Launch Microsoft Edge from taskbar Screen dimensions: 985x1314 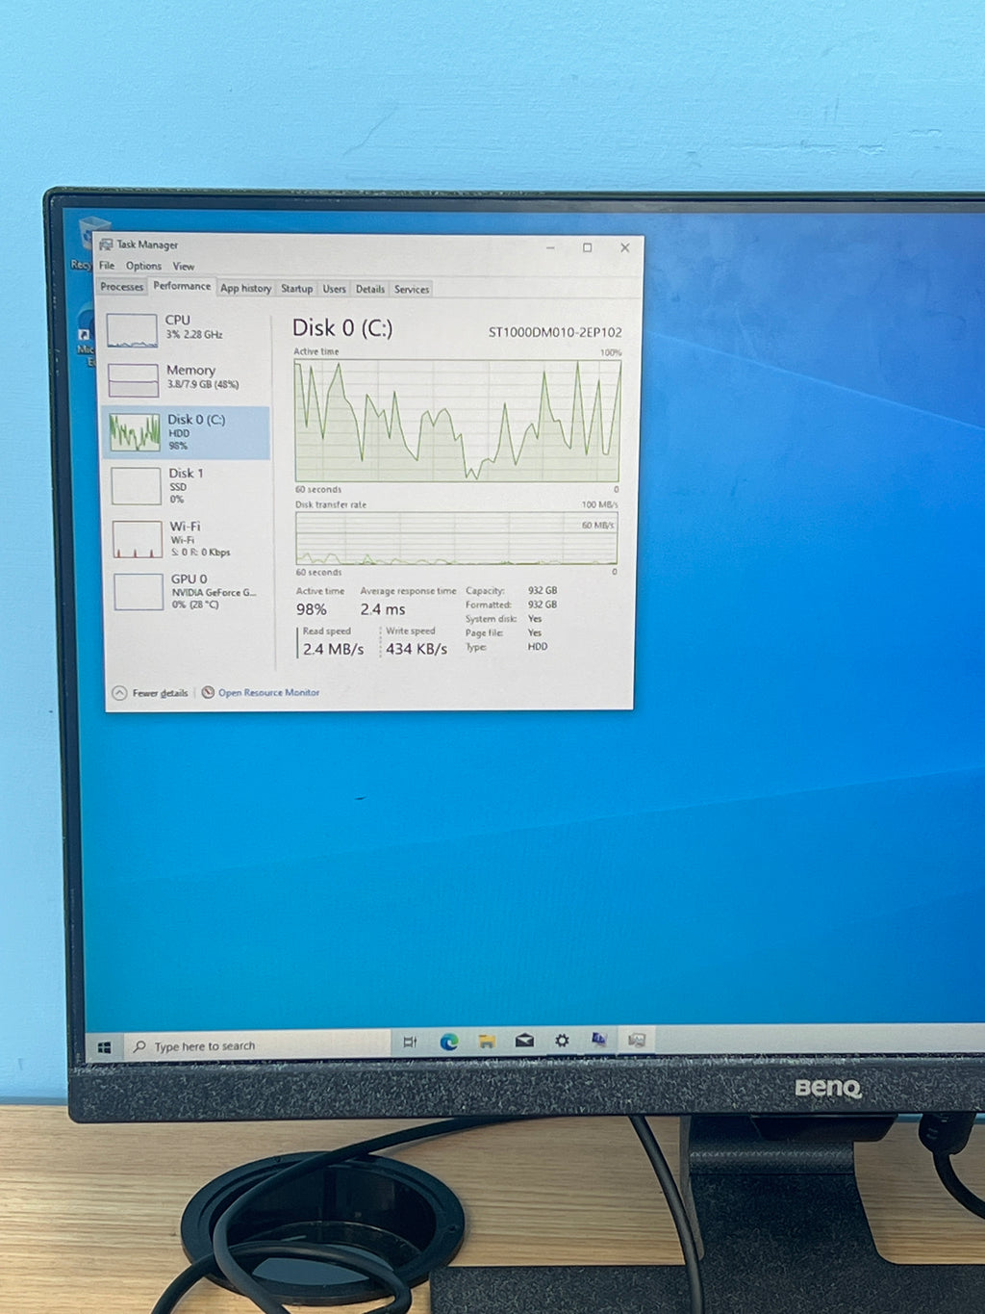click(448, 1042)
